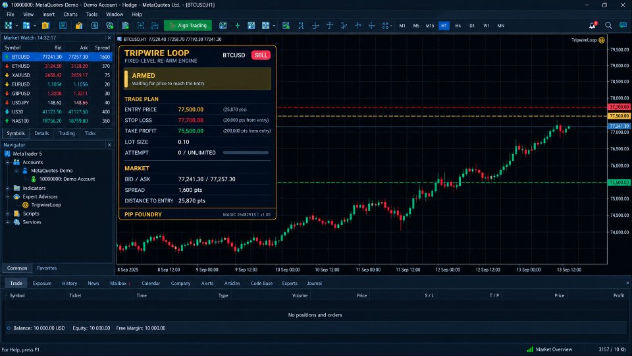Click the Market Overview status bar label
The height and width of the screenshot is (356, 632).
(554, 349)
